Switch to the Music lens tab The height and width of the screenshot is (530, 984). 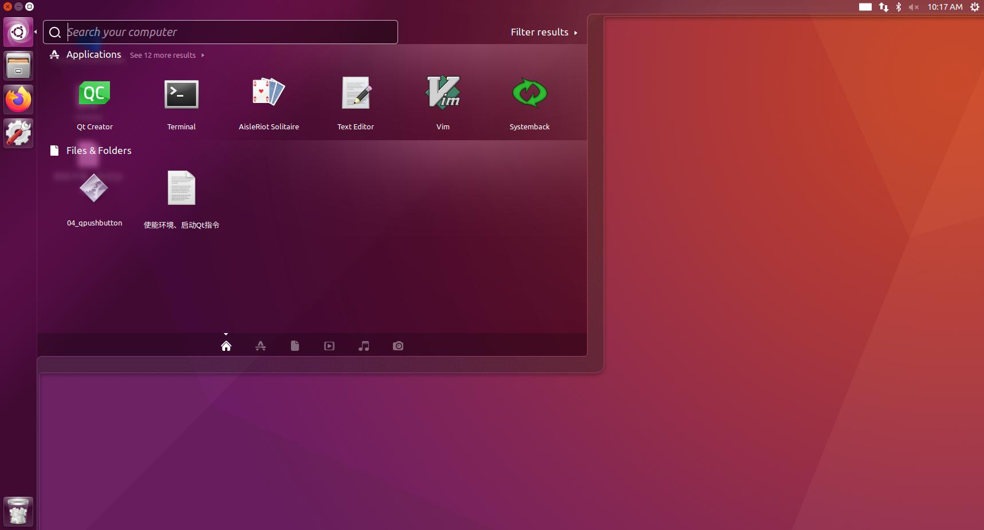[x=364, y=346]
